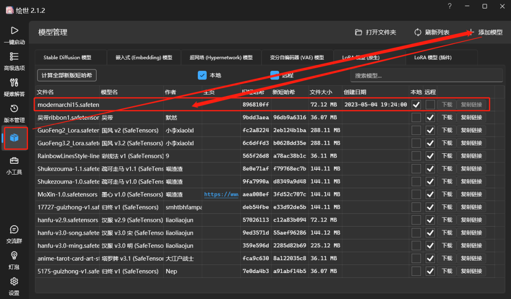The width and height of the screenshot is (511, 299).
Task: Select author cell 大江户战士
Action: pos(180,258)
